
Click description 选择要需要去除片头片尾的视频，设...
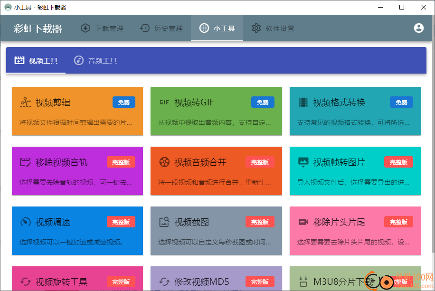coord(353,242)
